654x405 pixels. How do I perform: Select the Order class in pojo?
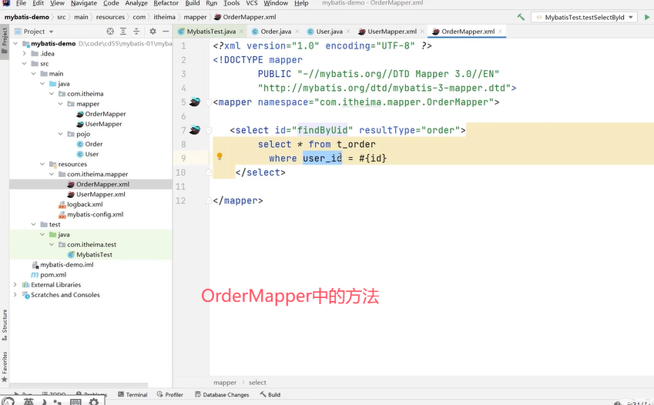click(x=89, y=144)
